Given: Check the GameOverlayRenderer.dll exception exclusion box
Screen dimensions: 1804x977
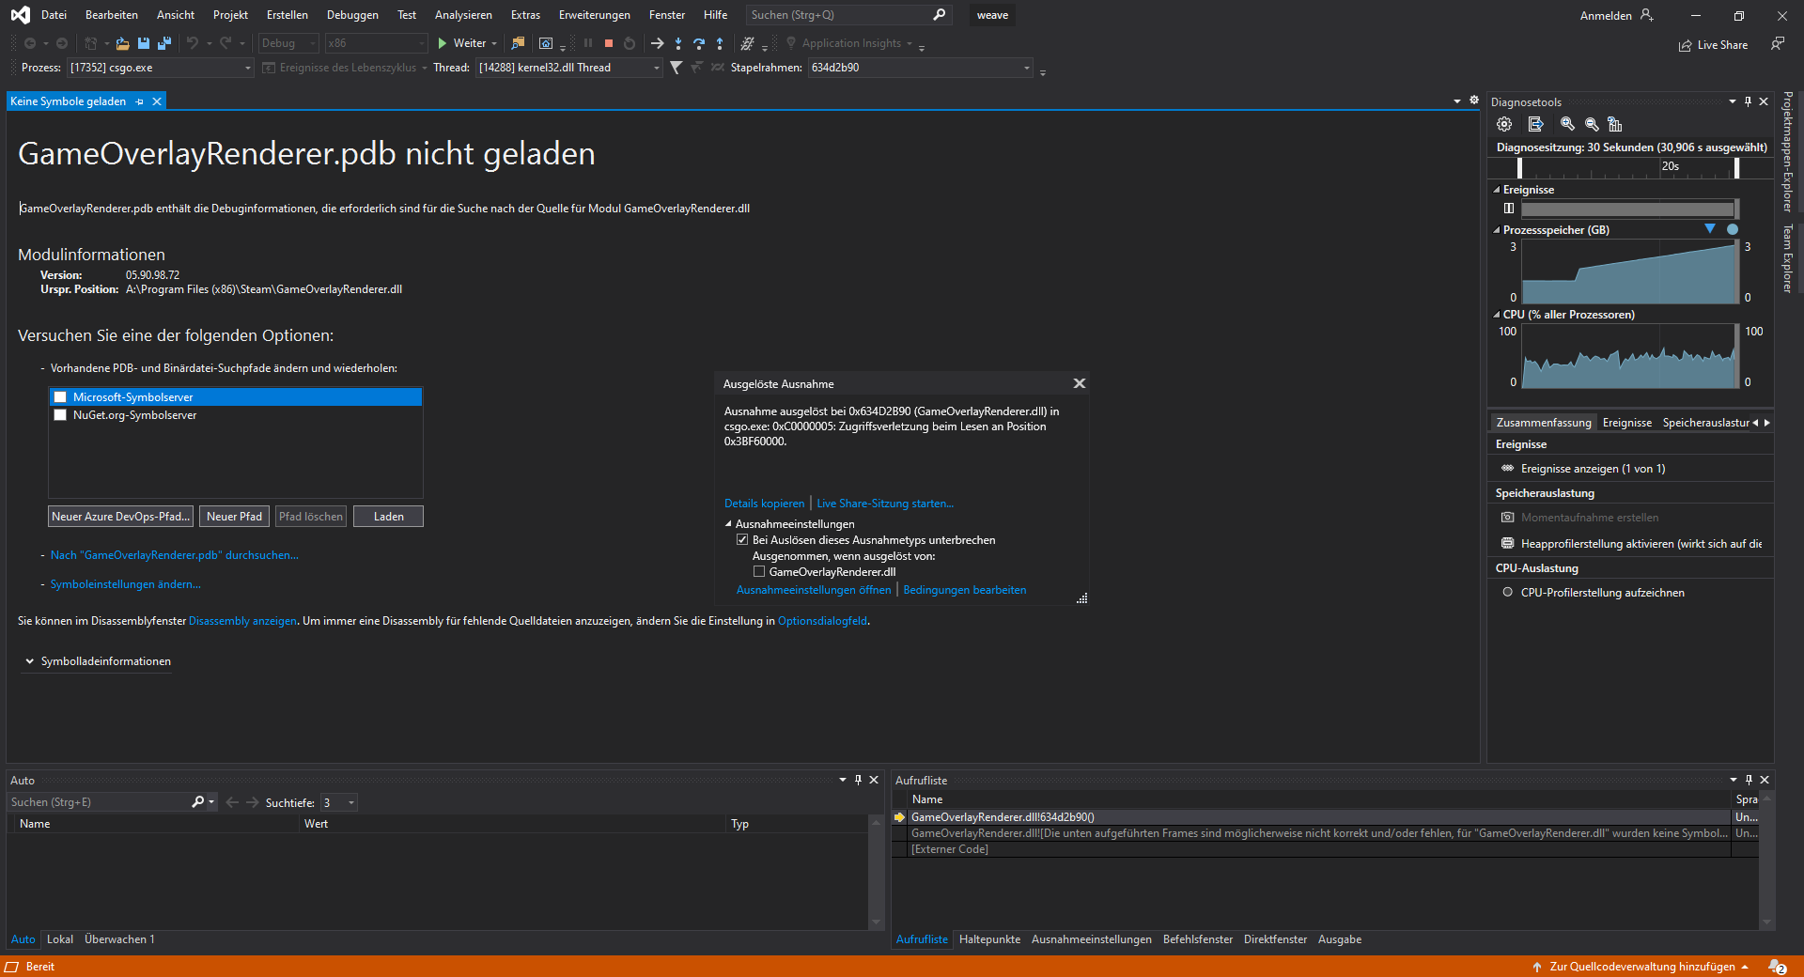Looking at the screenshot, I should click(759, 572).
